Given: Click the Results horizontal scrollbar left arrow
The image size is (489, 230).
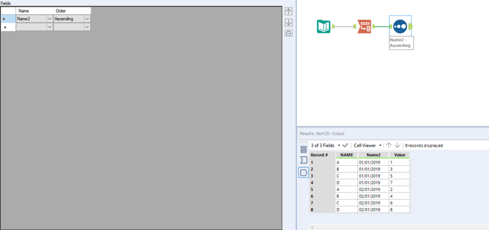Looking at the screenshot, I should pyautogui.click(x=312, y=228).
